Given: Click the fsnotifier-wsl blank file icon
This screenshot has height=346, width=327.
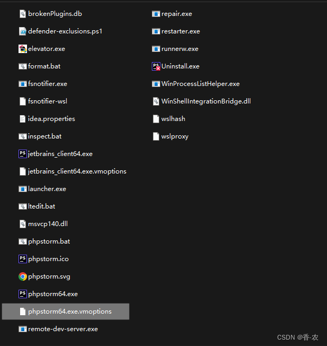Looking at the screenshot, I should point(23,101).
